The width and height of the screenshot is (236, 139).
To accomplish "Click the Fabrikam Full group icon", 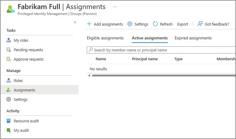I will 10,8.
